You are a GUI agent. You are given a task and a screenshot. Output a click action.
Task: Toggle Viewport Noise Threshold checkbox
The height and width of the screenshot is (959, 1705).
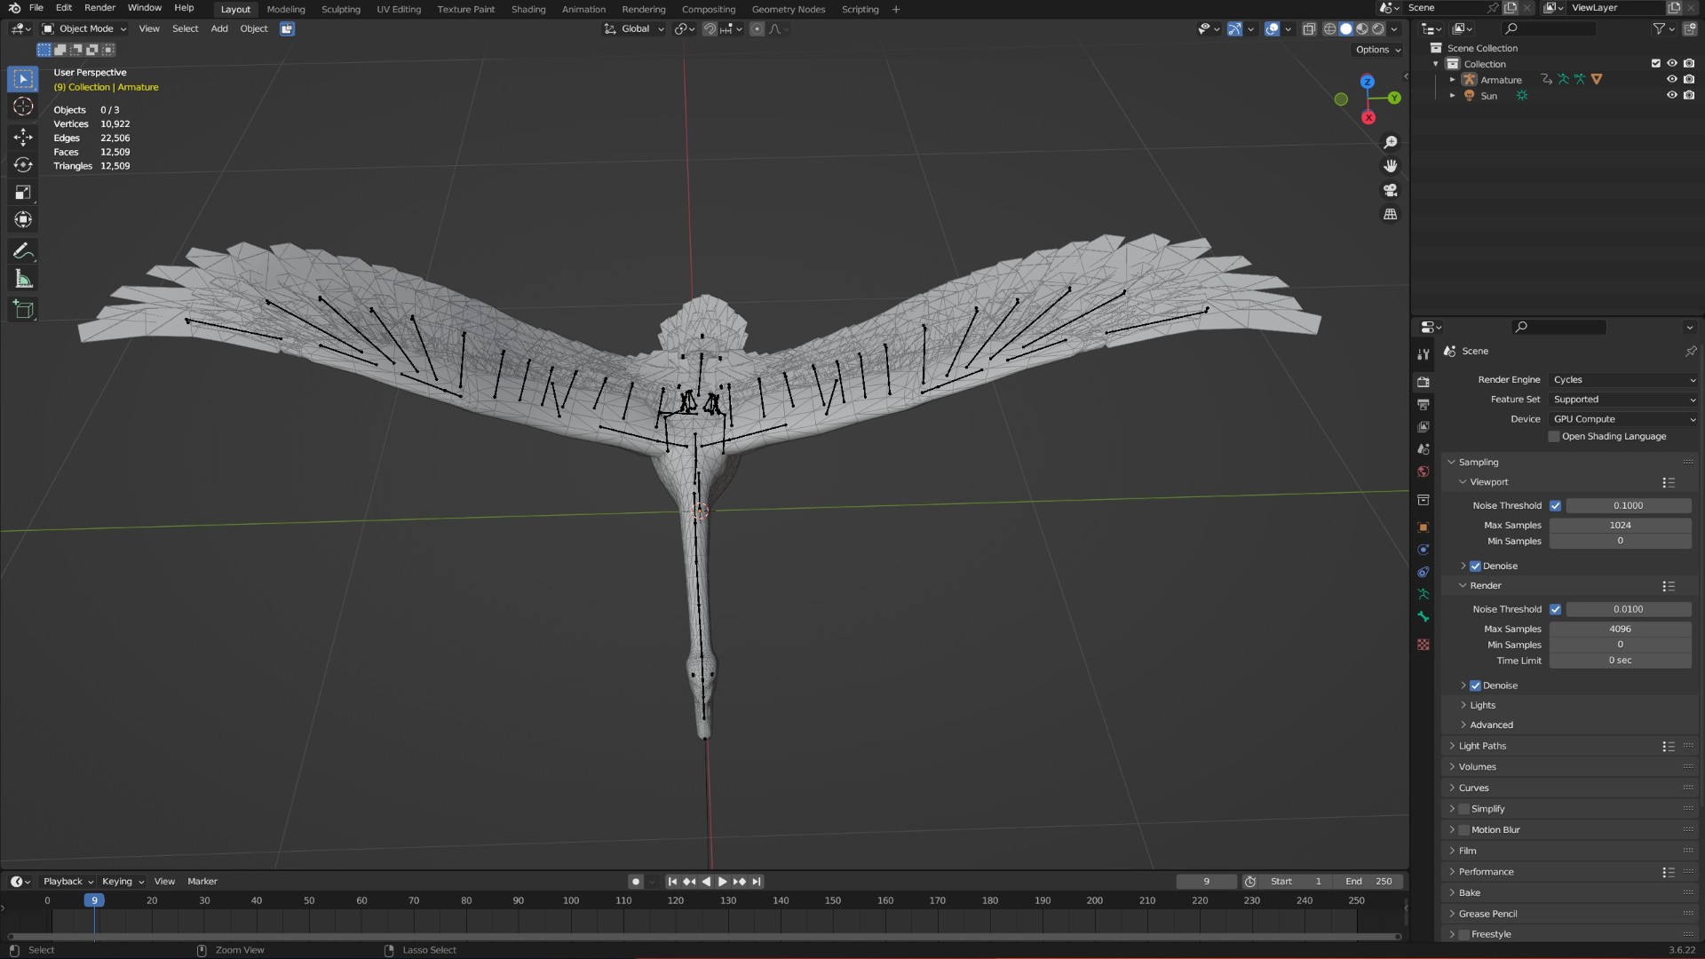(x=1555, y=506)
